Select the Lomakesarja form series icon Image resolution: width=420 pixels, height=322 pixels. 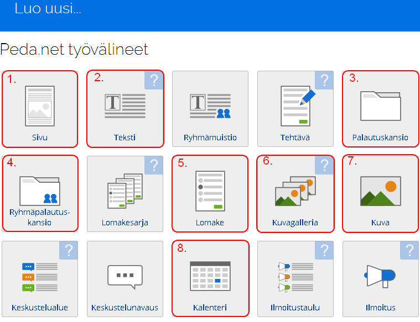point(125,191)
